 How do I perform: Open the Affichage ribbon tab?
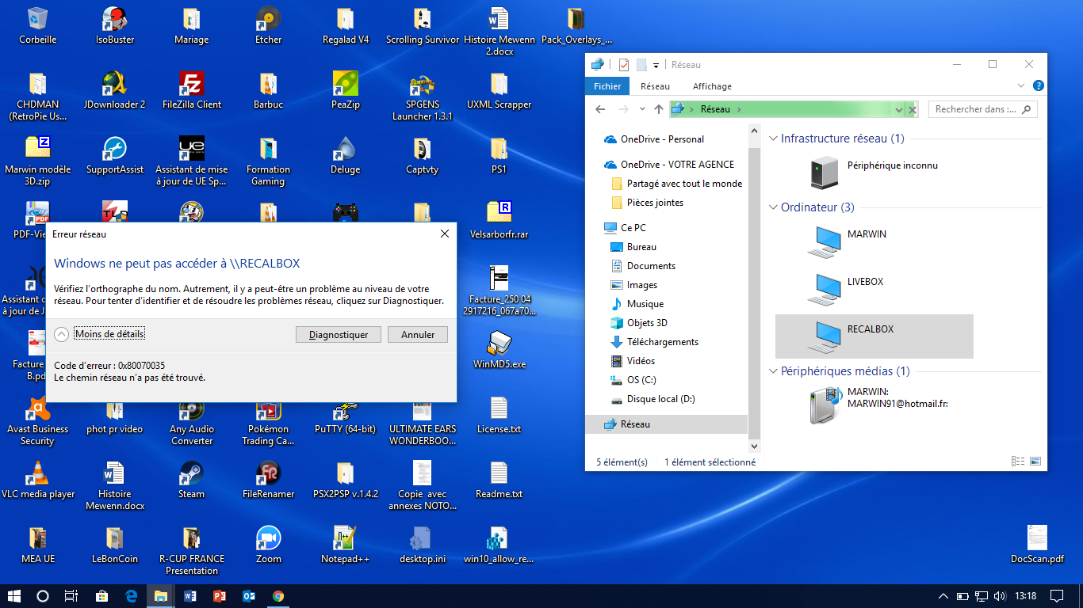(x=712, y=86)
